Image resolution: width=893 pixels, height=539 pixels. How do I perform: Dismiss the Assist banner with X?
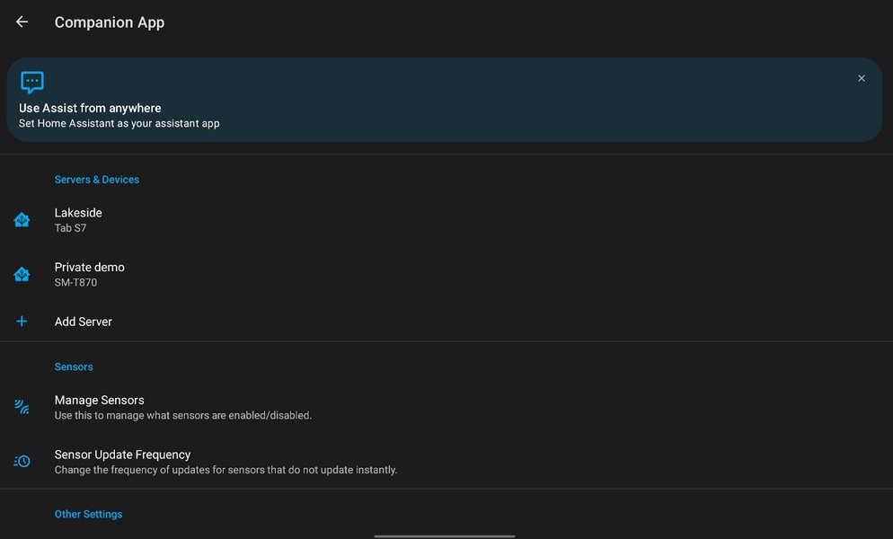coord(861,79)
